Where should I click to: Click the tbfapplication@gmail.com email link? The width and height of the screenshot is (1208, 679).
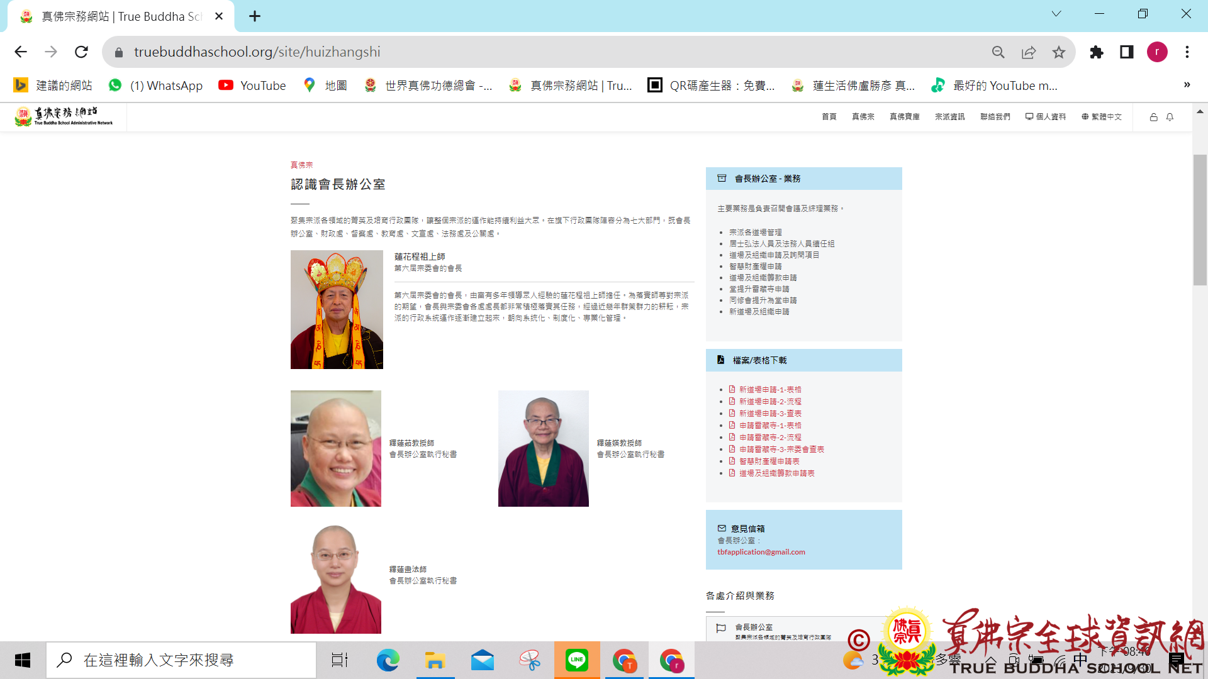click(x=761, y=552)
